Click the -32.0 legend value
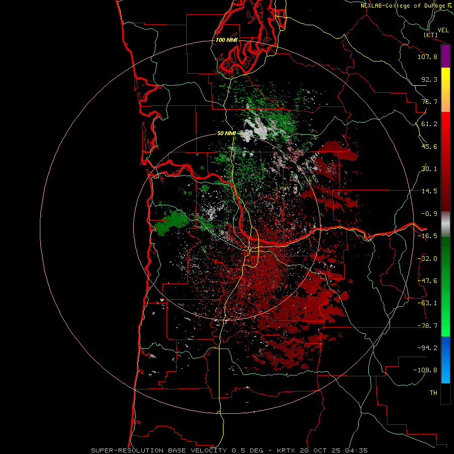Screen dimensions: 454x454 (x=427, y=259)
